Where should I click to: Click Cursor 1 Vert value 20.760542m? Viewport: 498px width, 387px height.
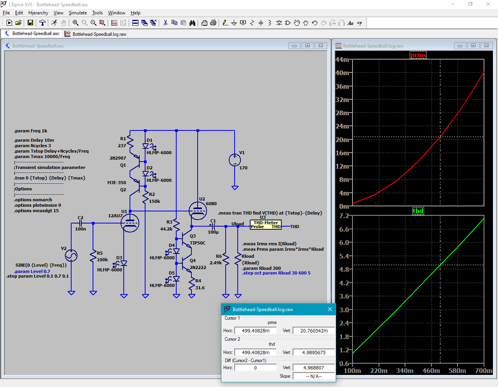(314, 331)
